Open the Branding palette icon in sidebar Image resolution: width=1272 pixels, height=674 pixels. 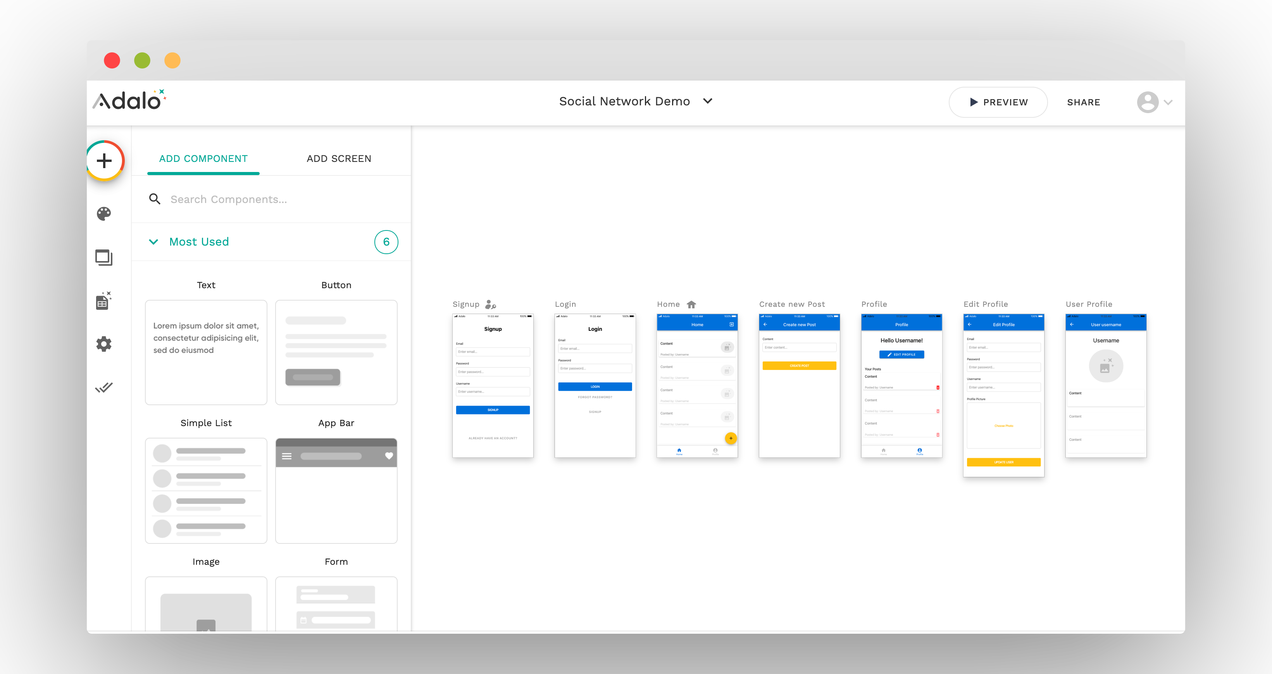point(104,214)
